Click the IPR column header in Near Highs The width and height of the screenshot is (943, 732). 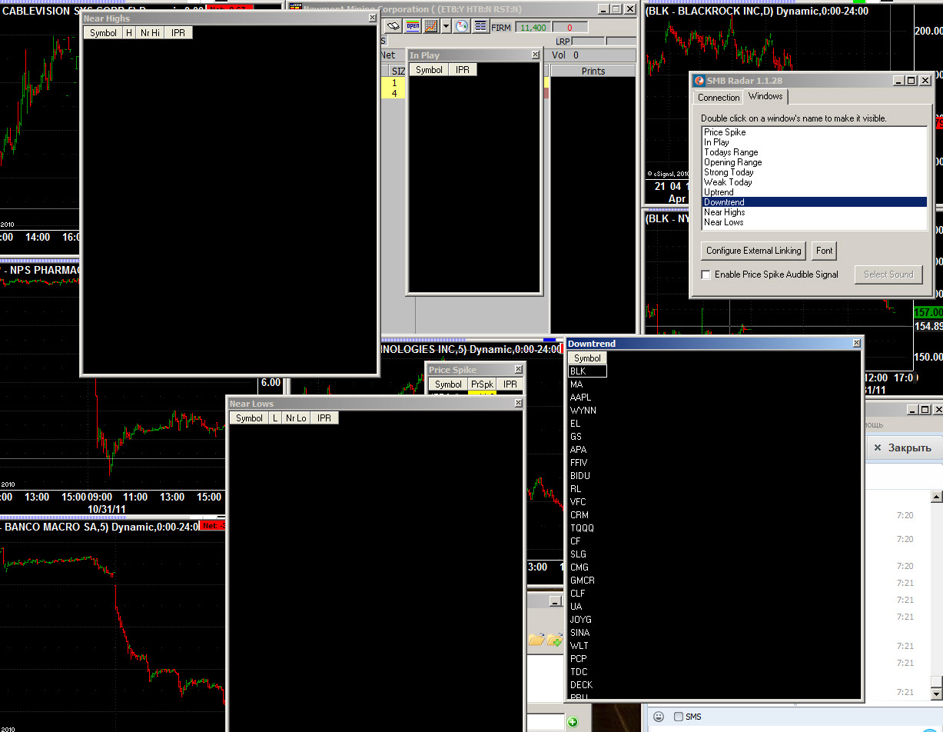(178, 32)
